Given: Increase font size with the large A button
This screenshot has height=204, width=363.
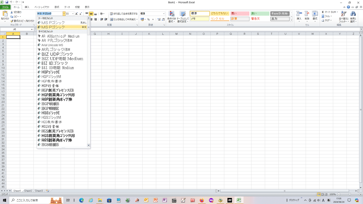Looking at the screenshot, I should tap(77, 14).
